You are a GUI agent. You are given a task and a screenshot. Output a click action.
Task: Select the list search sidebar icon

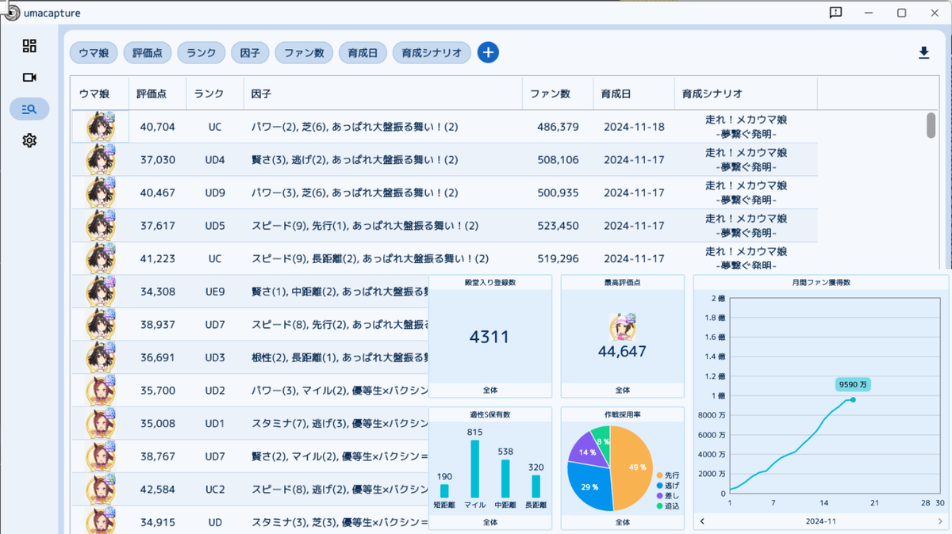[29, 109]
